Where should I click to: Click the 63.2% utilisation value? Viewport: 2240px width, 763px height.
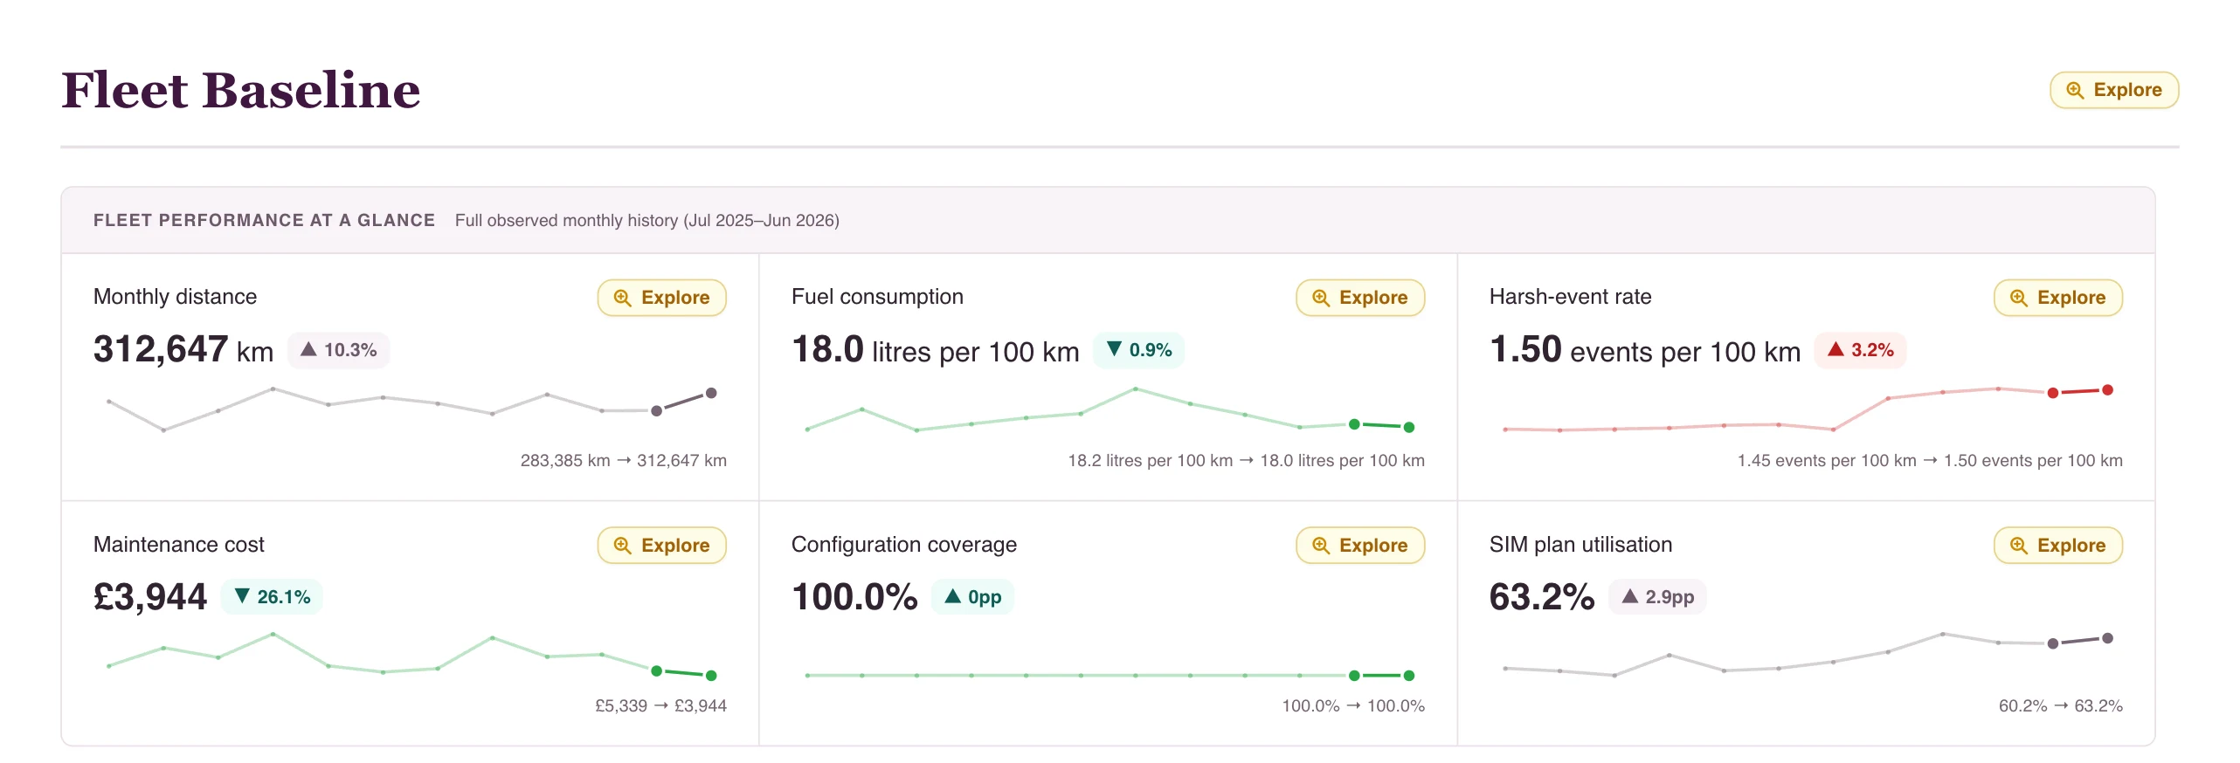point(1542,597)
